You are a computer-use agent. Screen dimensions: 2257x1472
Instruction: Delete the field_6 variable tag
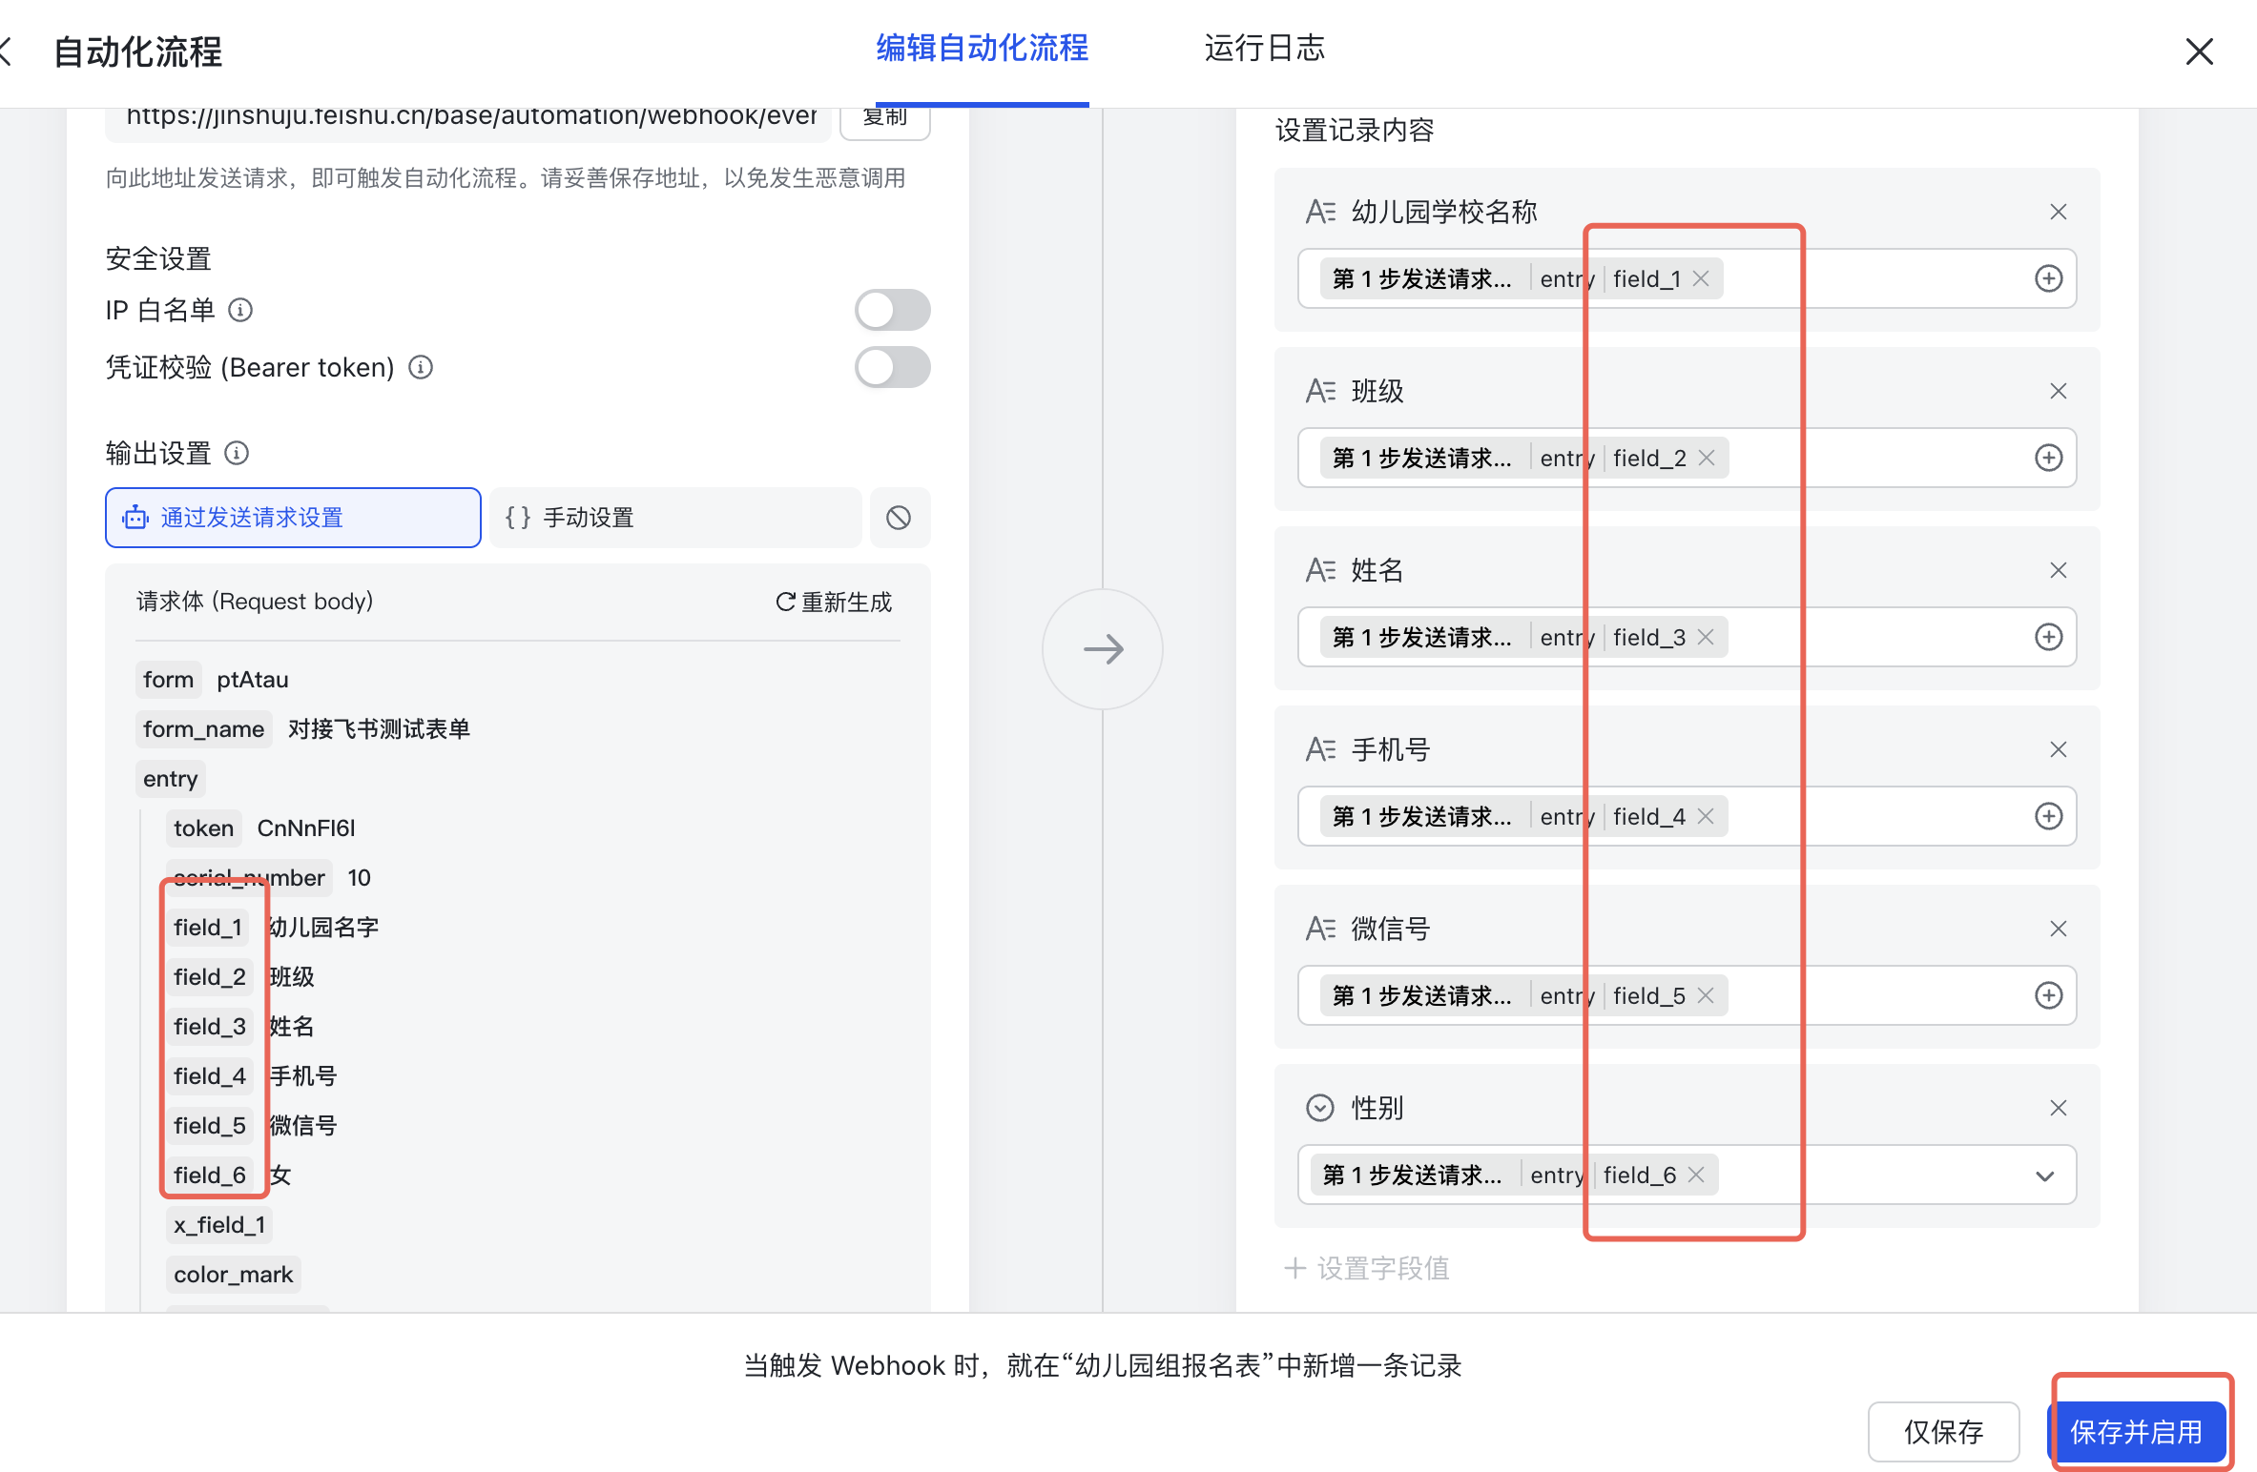coord(1695,1175)
